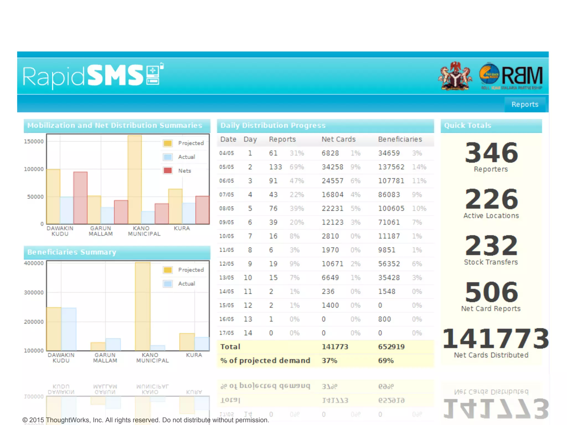Click the Dawakin Kudu red Nets bar
567x425 pixels.
pos(80,198)
